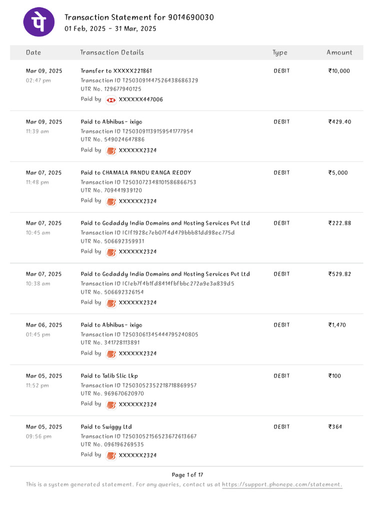Screen dimensions: 384x512
Task: Click bank icon in CHAMALA PANDU RANGA REDDY payment
Action: pos(111,201)
